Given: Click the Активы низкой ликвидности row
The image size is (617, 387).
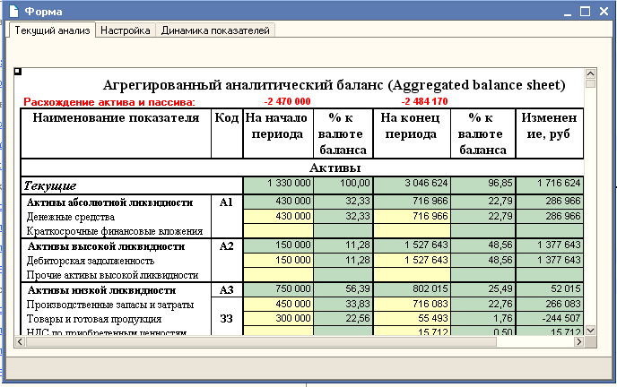Looking at the screenshot, I should click(101, 291).
